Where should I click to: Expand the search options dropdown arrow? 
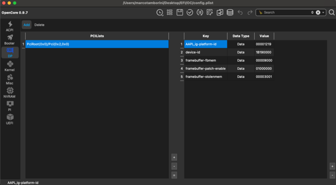323,13
